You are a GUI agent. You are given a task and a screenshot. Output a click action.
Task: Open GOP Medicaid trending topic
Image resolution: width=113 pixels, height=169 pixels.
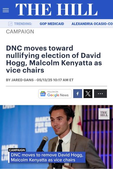pos(52,24)
